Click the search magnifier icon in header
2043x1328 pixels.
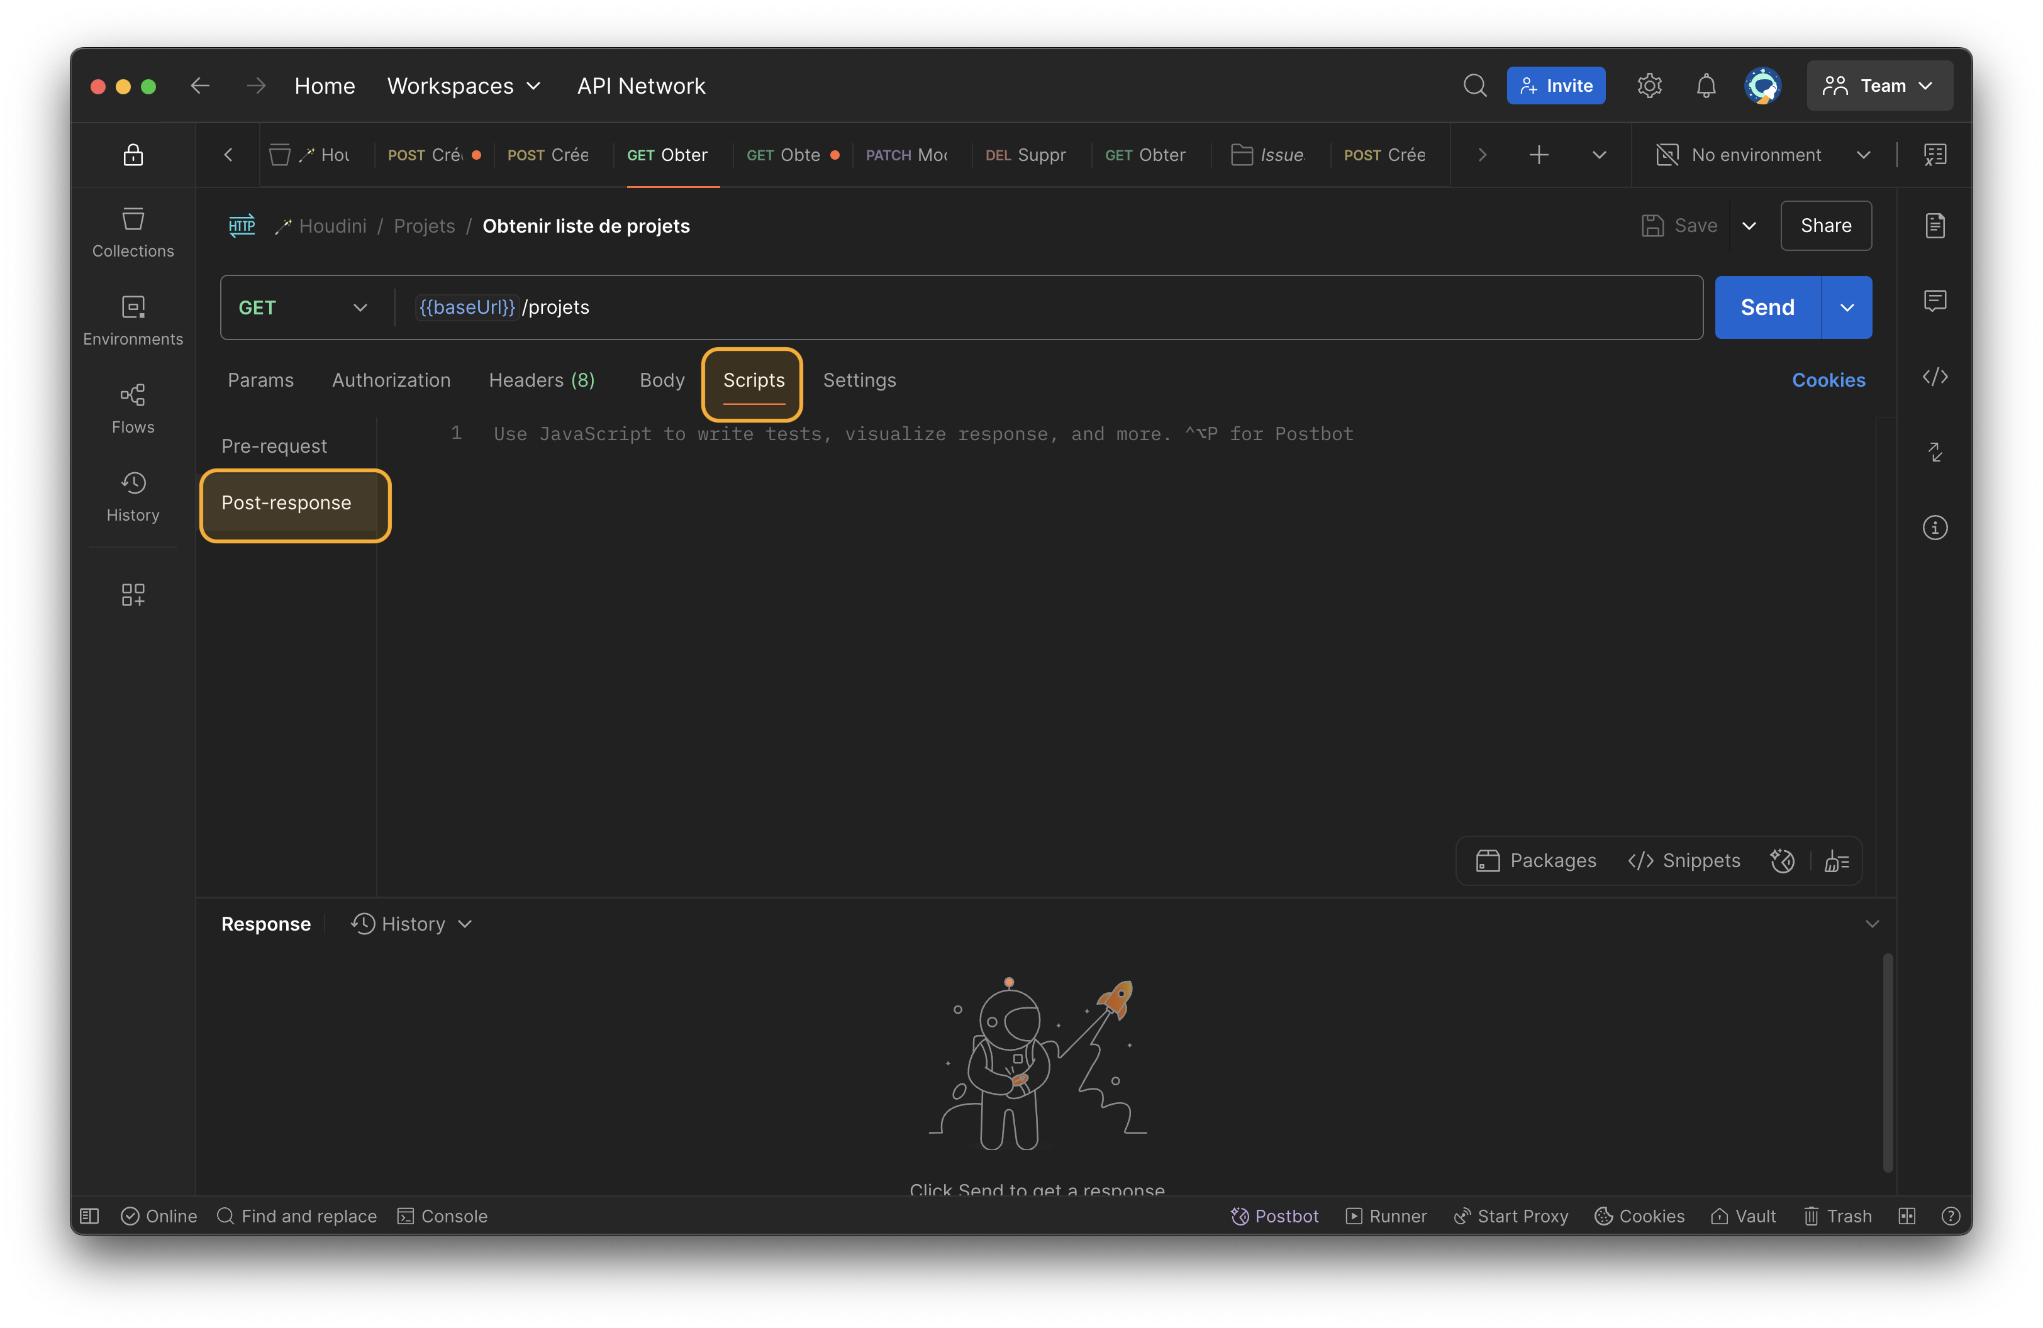click(x=1474, y=86)
